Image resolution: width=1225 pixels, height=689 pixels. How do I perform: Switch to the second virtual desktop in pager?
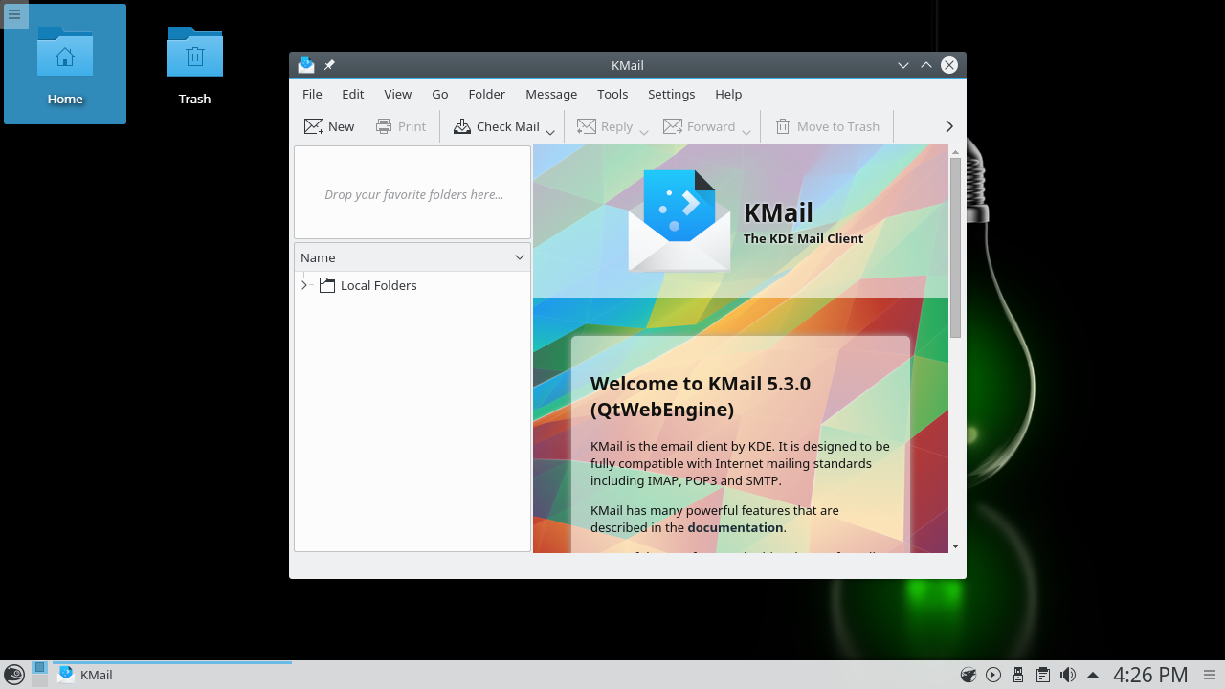point(39,680)
